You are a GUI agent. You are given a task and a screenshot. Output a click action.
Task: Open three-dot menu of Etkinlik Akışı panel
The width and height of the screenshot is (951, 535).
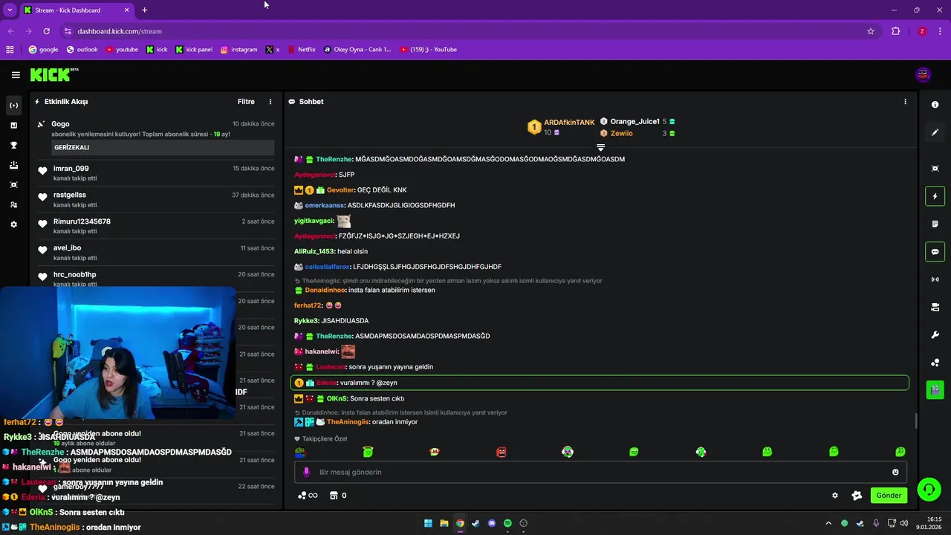click(x=270, y=102)
